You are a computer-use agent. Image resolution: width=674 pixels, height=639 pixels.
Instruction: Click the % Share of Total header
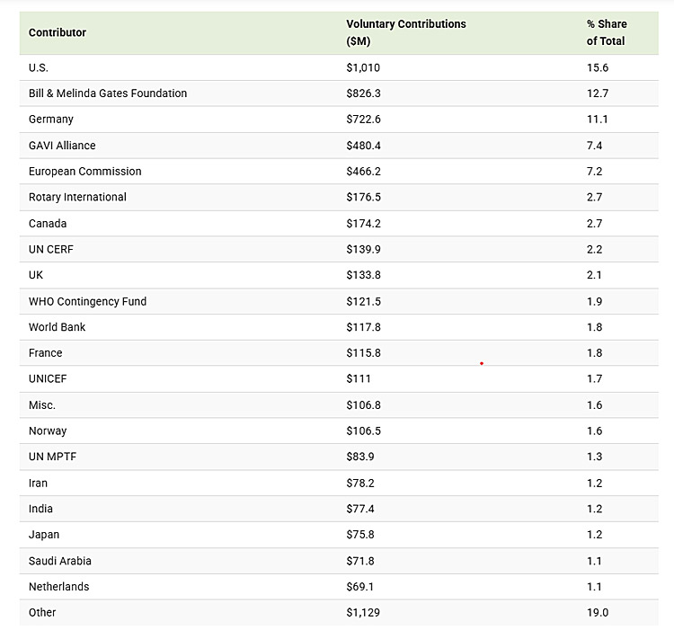tap(607, 32)
